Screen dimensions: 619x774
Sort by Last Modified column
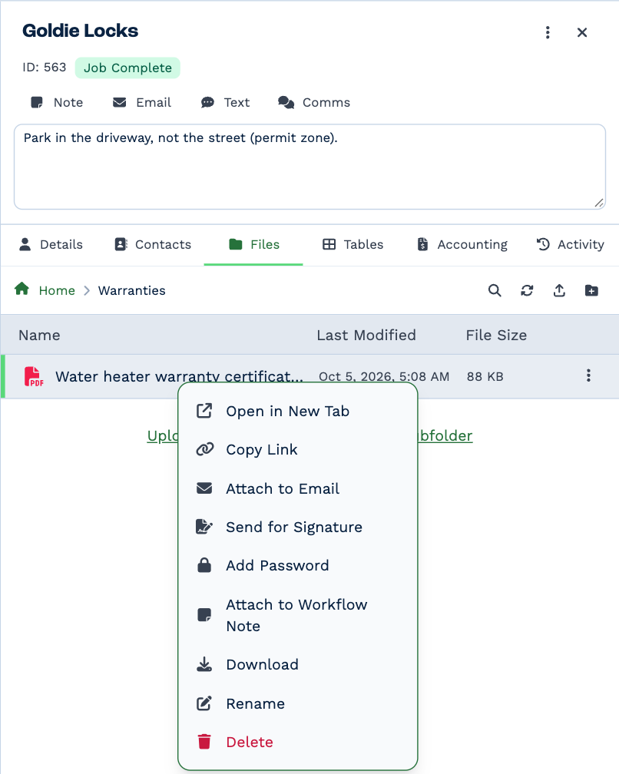366,335
